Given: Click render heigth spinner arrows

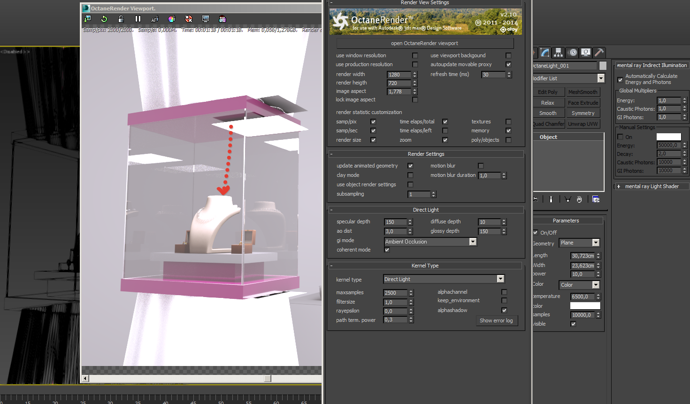Looking at the screenshot, I should [415, 83].
